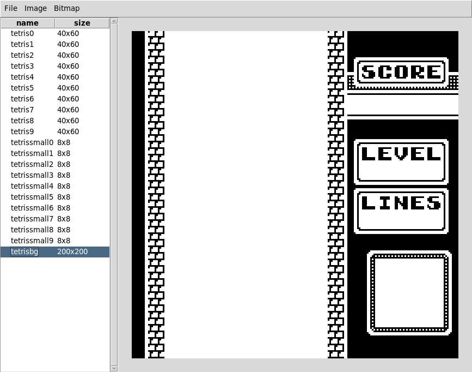
Task: Select the tetrissmall9 bitmap row
Action: tap(55, 241)
